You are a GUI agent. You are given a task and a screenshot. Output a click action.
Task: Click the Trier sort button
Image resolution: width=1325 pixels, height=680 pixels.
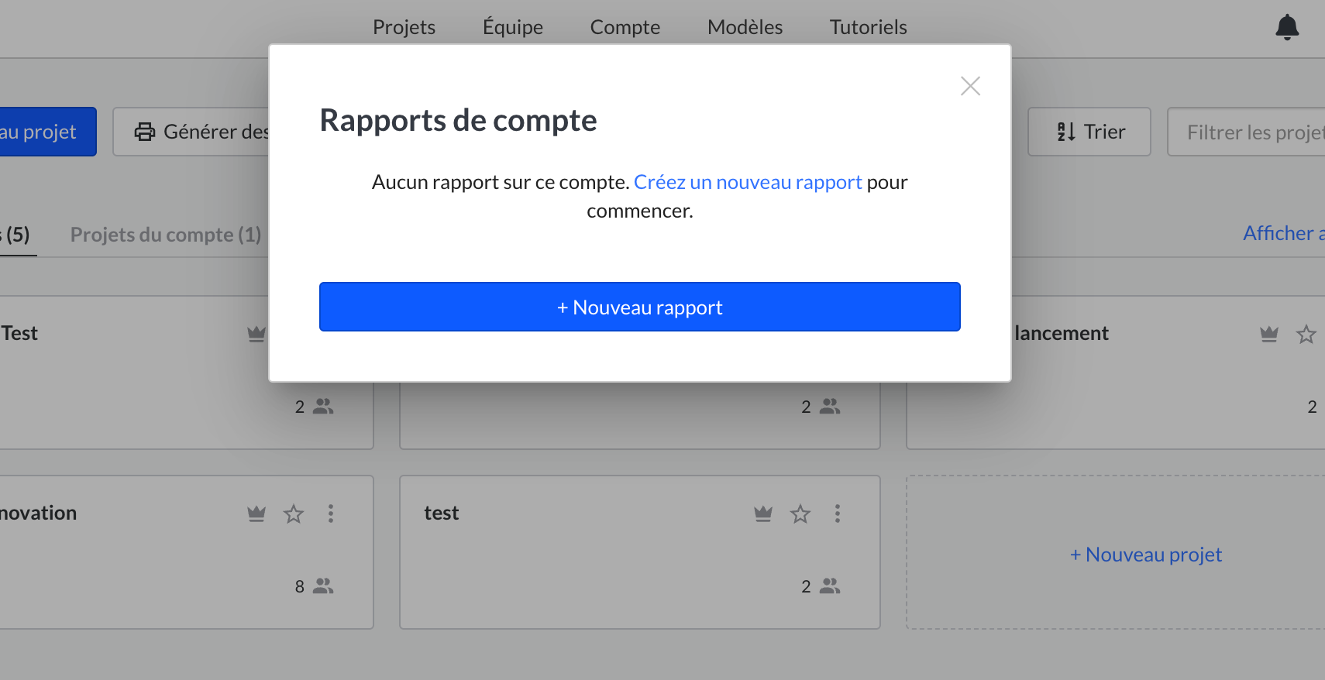pos(1089,132)
